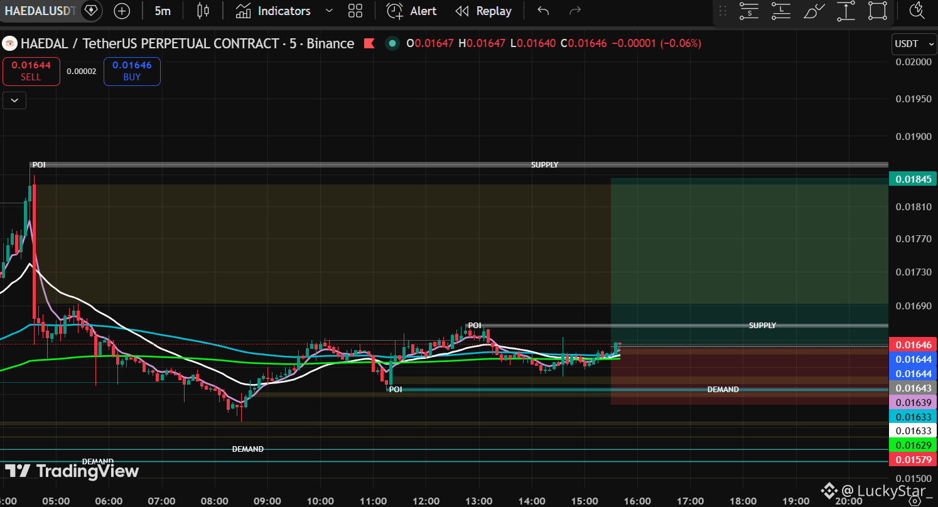This screenshot has width=938, height=507.
Task: Open the HAEDALUSDT symbol search
Action: (x=41, y=11)
